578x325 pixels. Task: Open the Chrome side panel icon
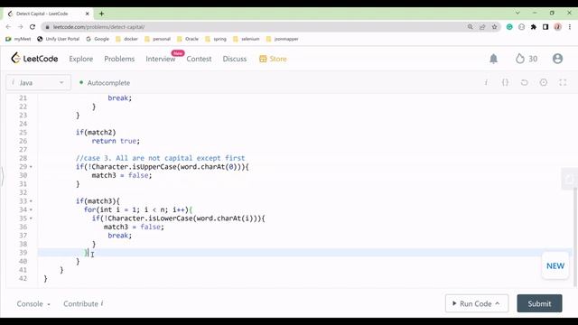tap(545, 27)
